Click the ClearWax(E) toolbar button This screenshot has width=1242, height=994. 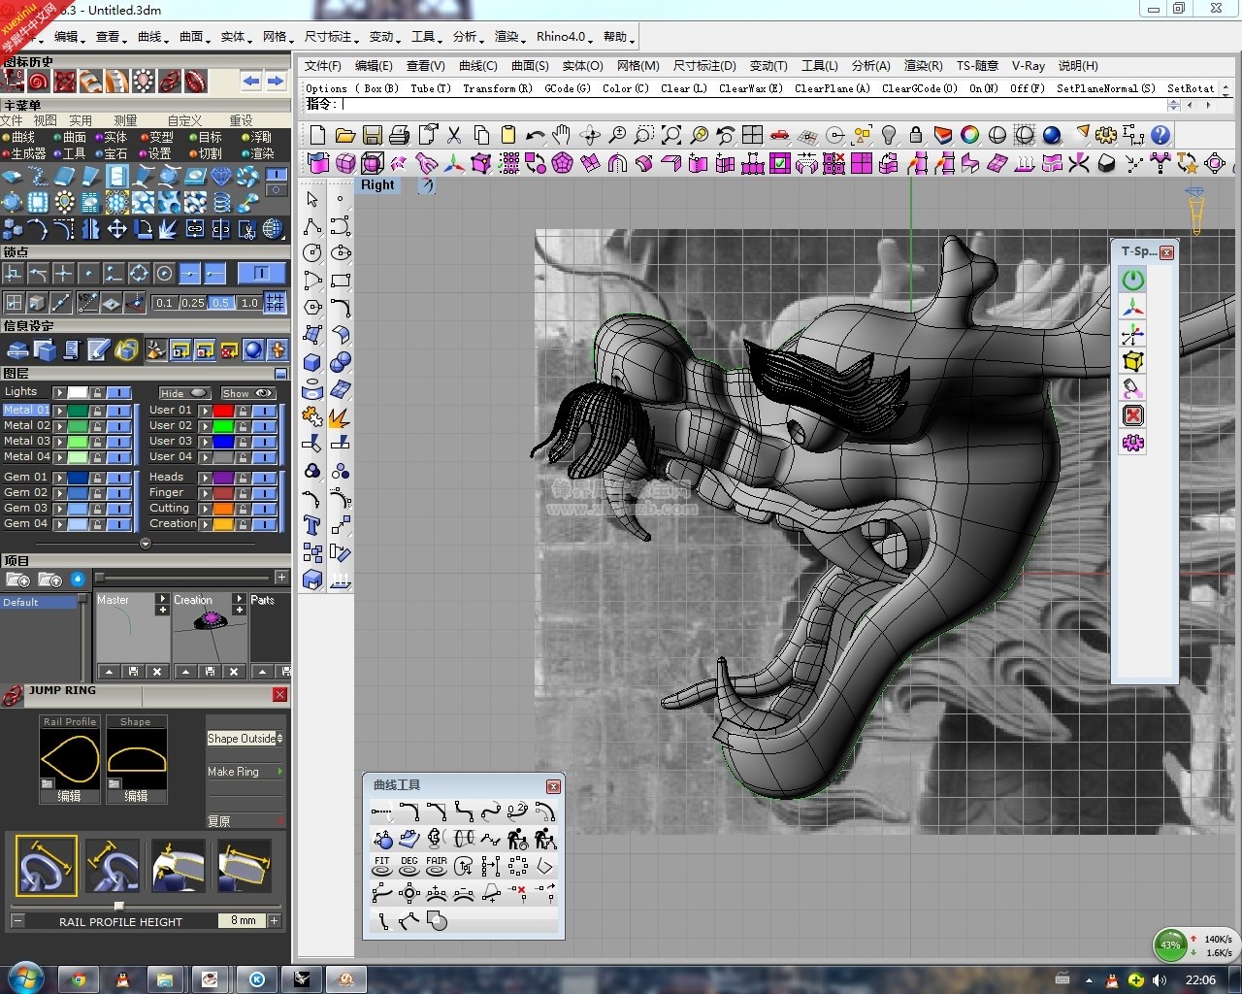click(750, 88)
